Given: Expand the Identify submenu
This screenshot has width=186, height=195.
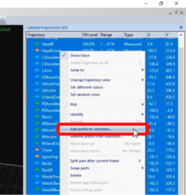Looking at the screenshot, I should pyautogui.click(x=103, y=115).
